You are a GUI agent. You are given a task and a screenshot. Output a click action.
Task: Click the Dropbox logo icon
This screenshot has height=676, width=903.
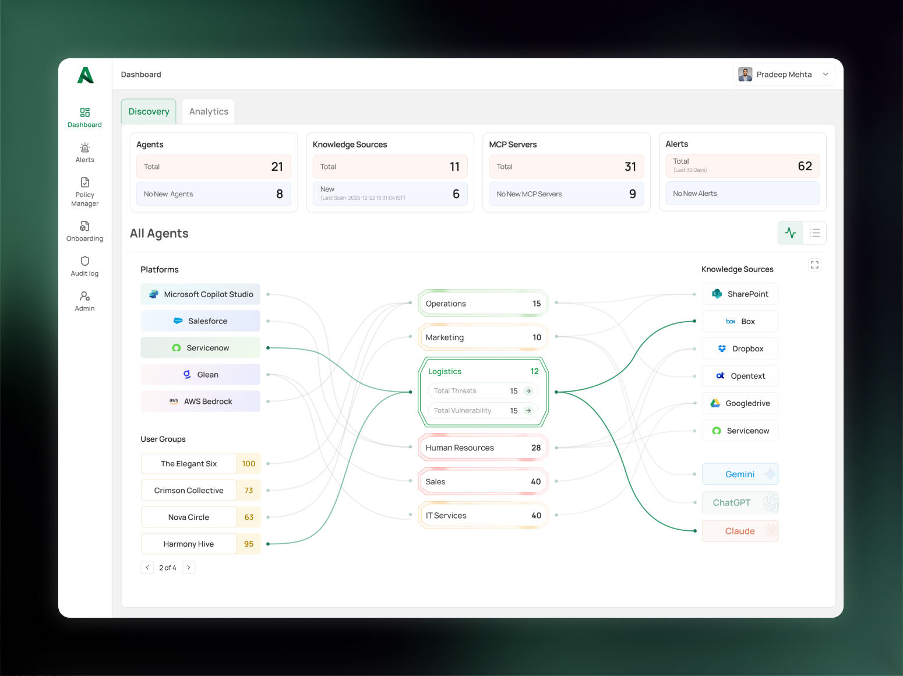point(722,348)
